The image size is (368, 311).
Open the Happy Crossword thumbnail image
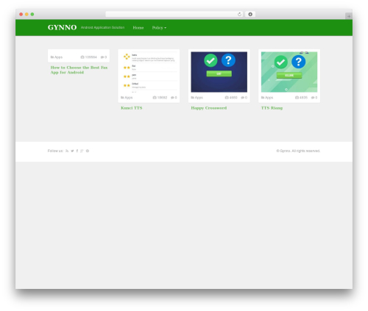tap(219, 72)
